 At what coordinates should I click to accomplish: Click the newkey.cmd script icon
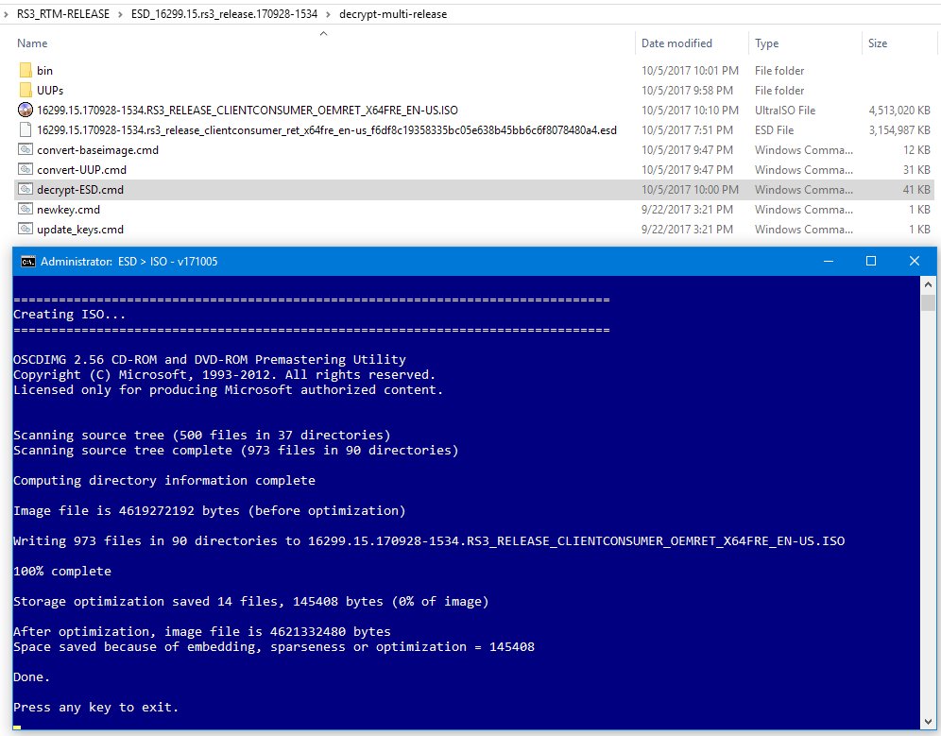pos(26,209)
